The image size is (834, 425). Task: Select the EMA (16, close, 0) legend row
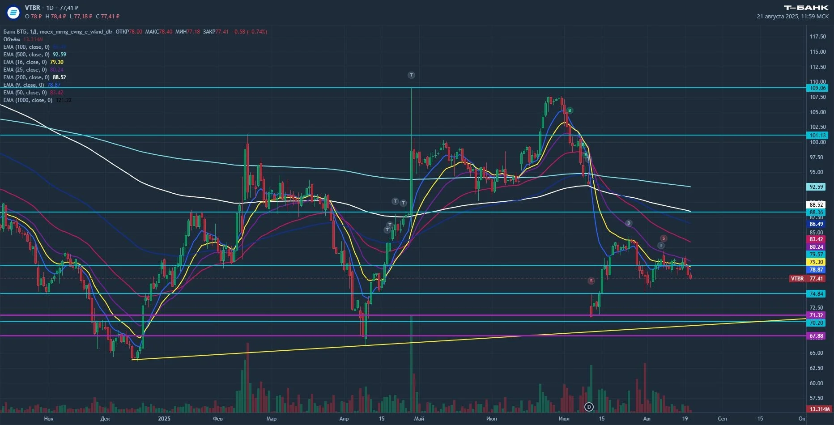click(x=34, y=62)
